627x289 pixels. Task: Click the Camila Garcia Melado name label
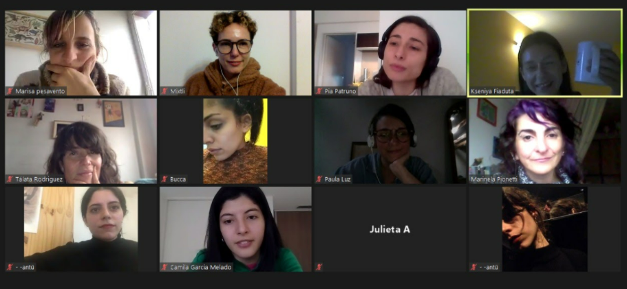click(201, 268)
